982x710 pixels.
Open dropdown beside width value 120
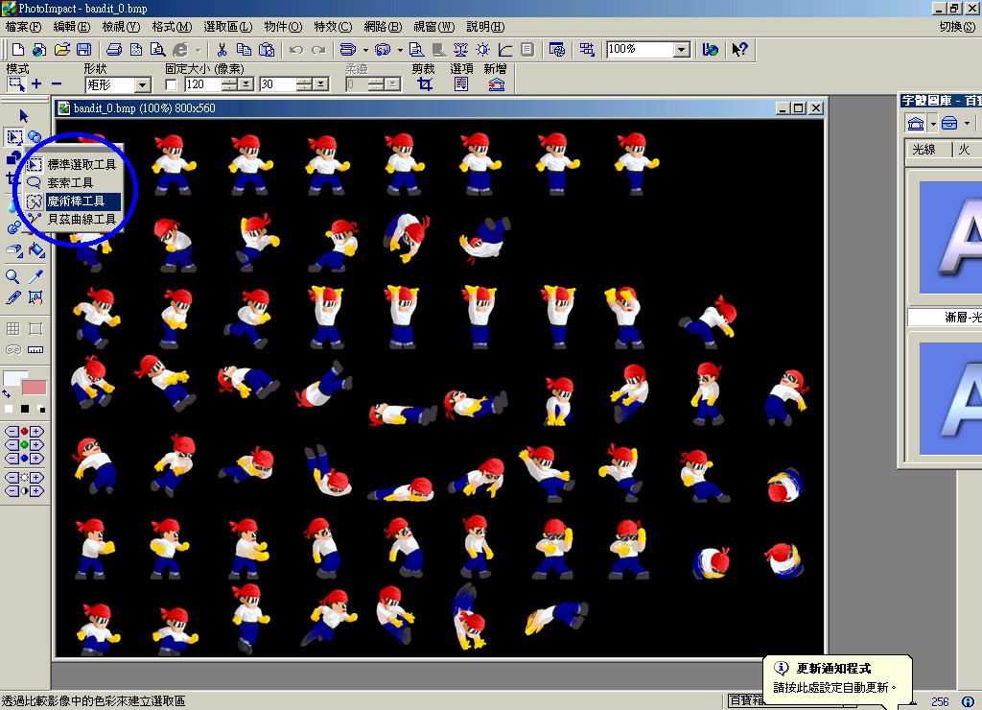[246, 84]
